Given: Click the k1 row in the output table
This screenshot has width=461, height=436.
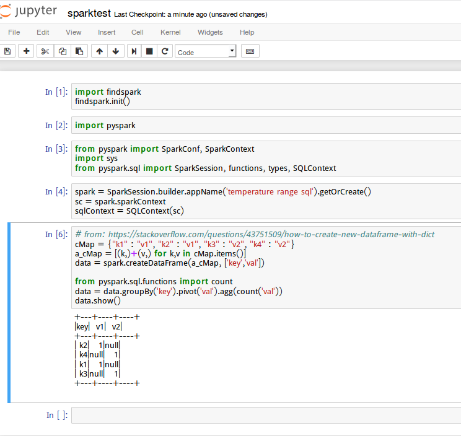Looking at the screenshot, I should point(97,365).
